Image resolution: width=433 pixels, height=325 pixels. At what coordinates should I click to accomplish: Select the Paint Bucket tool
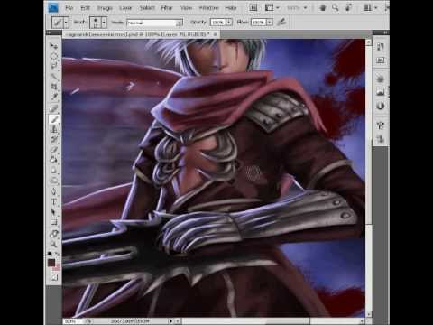pos(53,160)
